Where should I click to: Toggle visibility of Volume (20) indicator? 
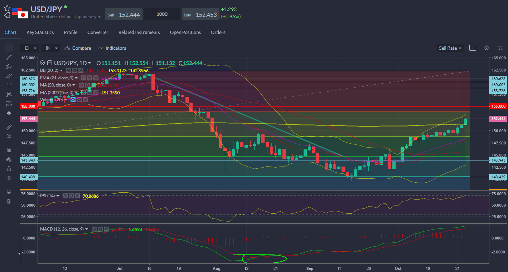(74, 100)
